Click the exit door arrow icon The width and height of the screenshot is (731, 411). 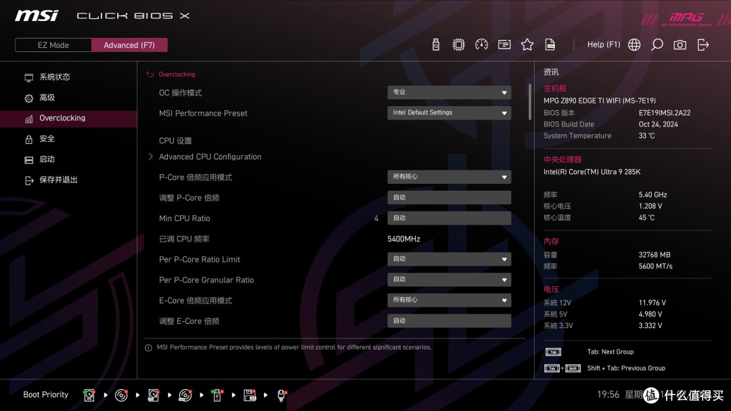pos(703,45)
